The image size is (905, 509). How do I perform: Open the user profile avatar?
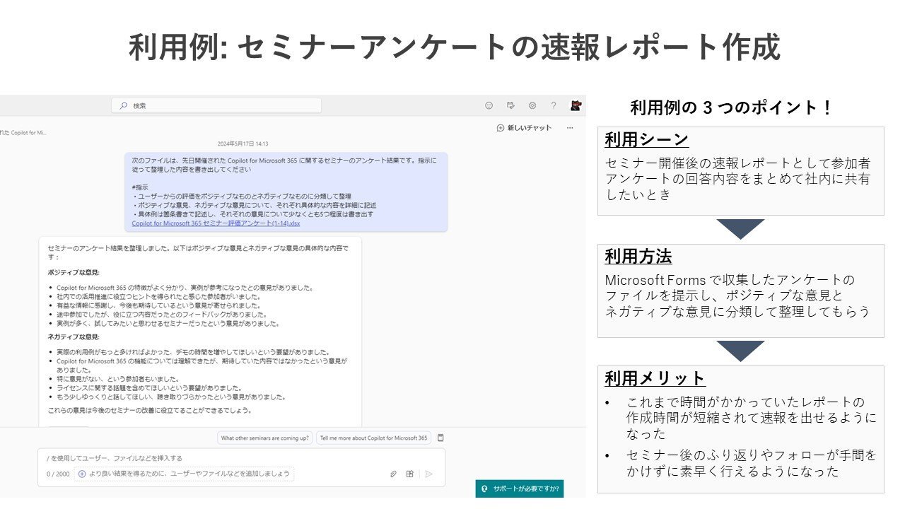point(576,105)
